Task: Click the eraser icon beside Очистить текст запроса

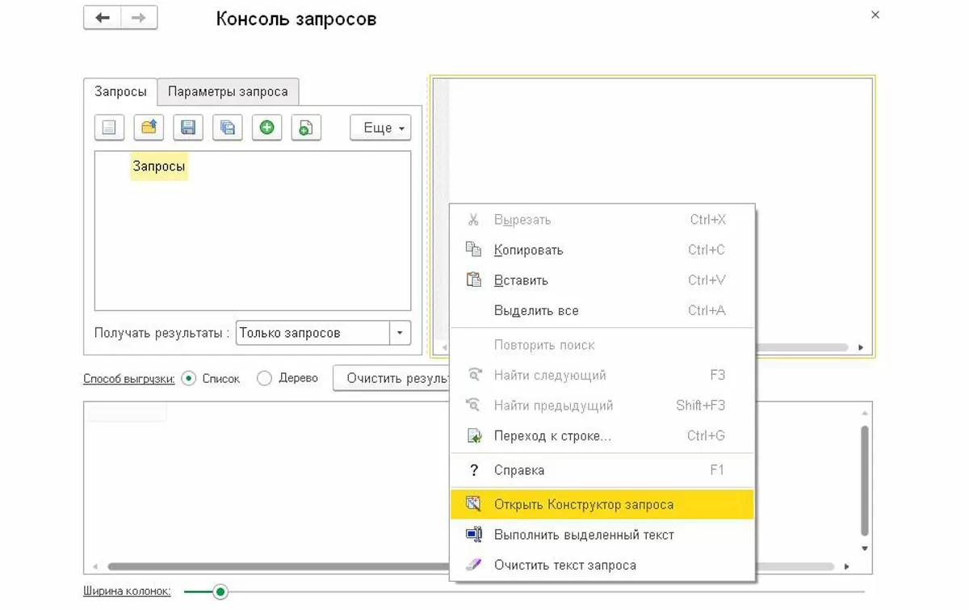Action: point(474,565)
